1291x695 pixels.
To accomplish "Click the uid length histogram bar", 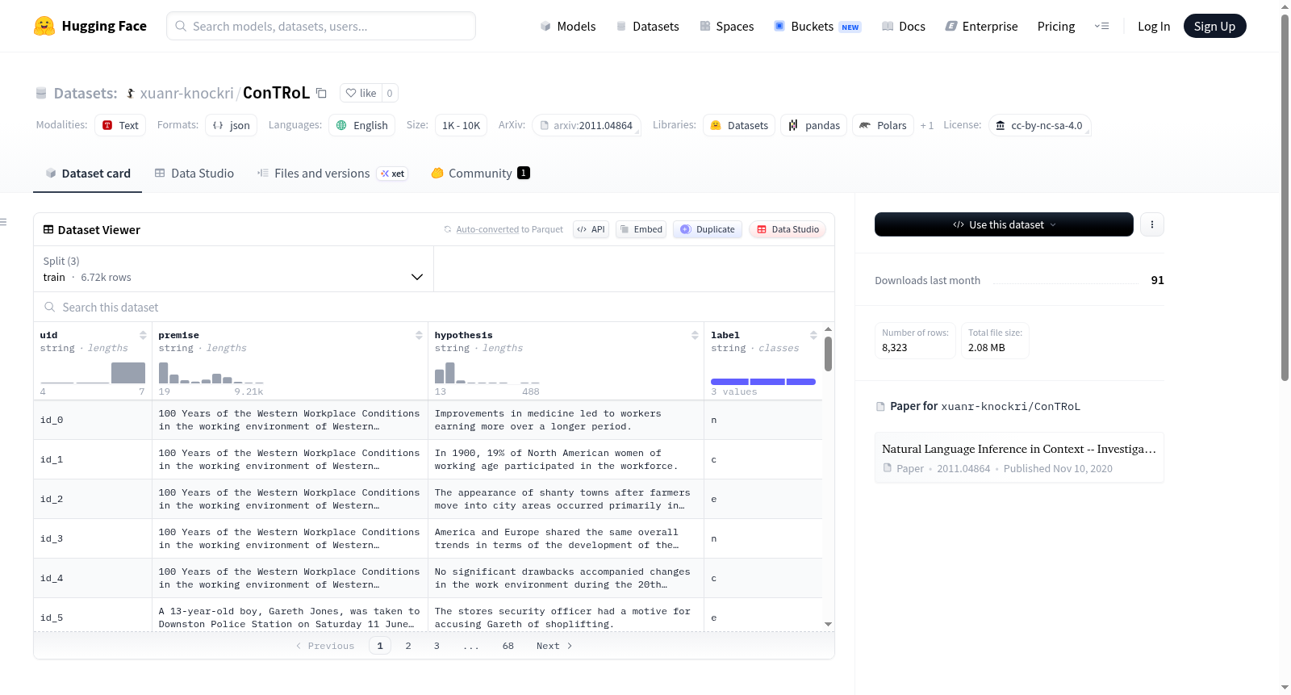I will tap(128, 373).
